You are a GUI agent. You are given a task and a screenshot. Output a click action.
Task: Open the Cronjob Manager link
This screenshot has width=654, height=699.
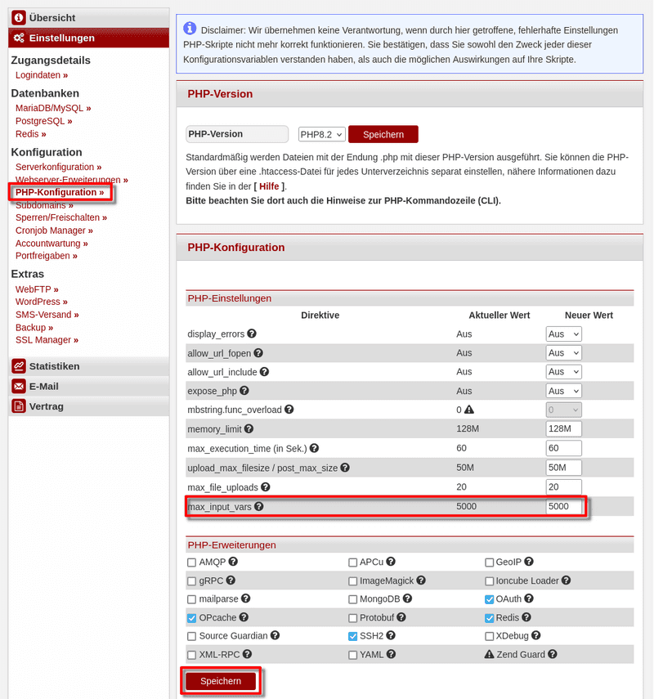click(x=51, y=231)
